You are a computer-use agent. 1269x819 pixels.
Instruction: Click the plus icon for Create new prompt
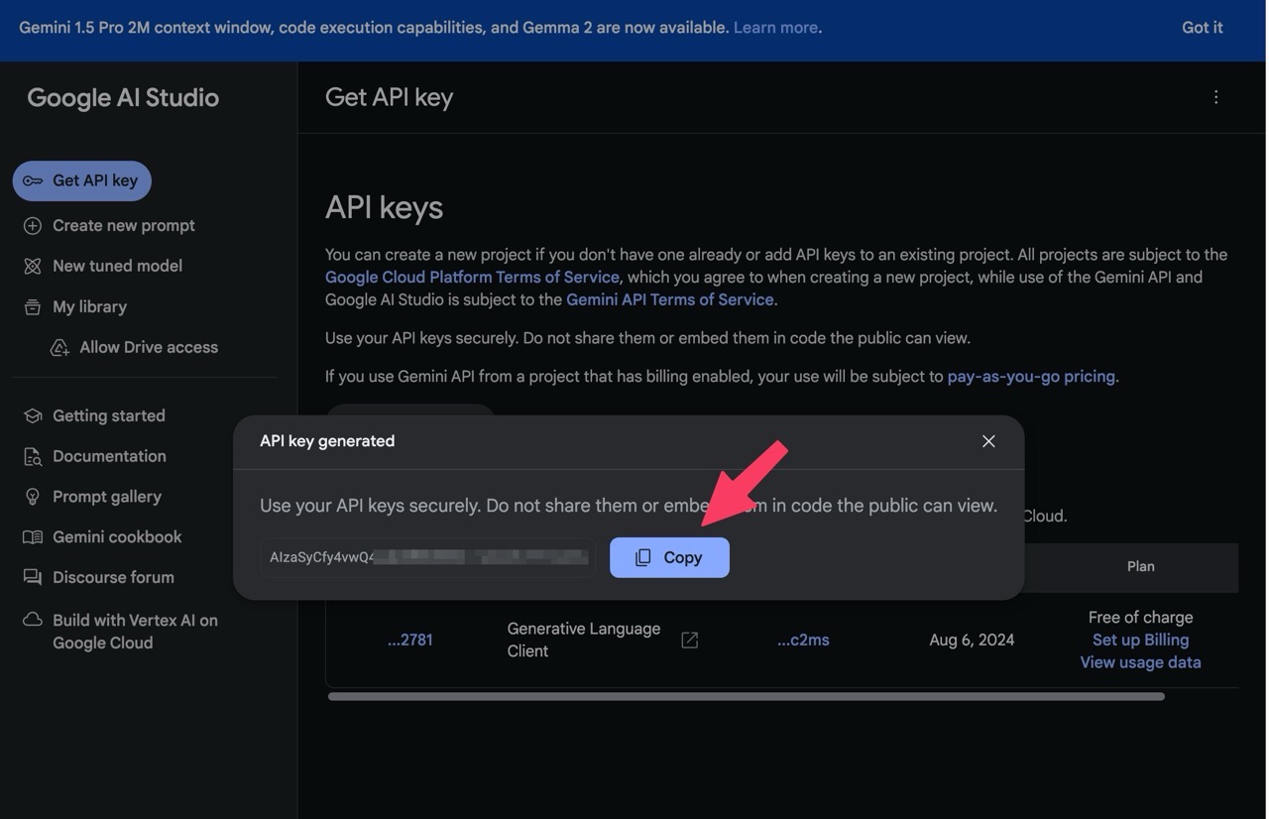[x=33, y=226]
